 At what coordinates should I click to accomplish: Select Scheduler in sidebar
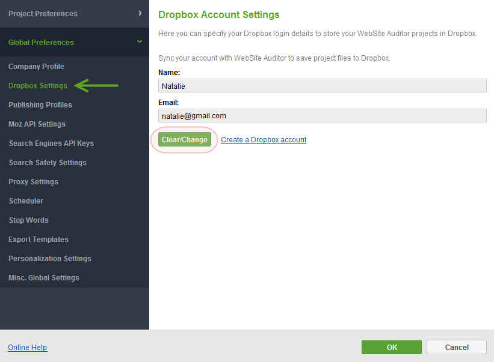tap(26, 201)
